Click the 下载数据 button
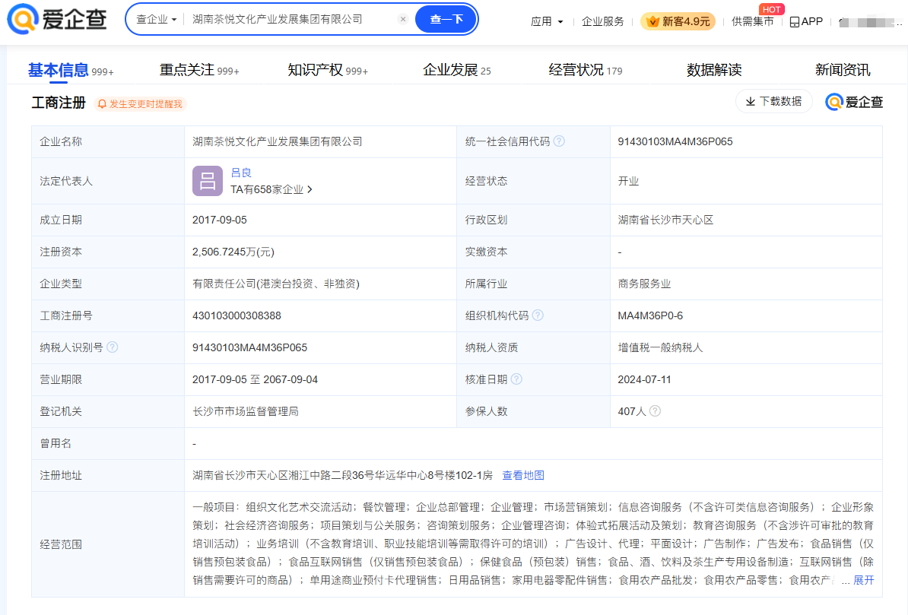The image size is (908, 615). (x=773, y=101)
